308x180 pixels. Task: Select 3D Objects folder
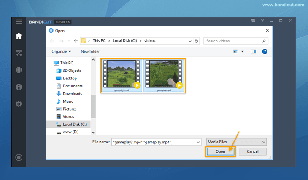(69, 71)
